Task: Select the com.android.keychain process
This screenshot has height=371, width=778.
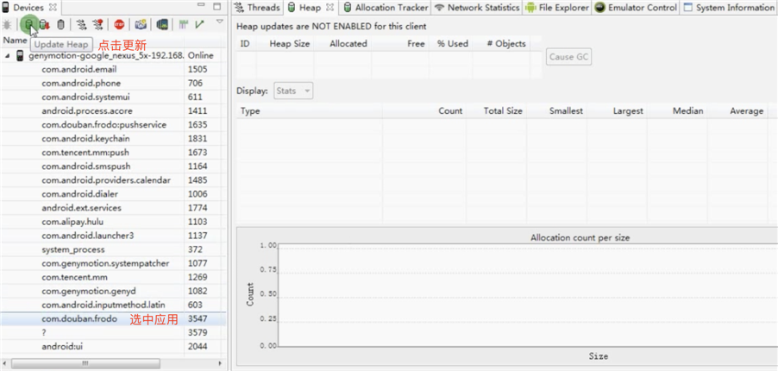Action: (113, 139)
